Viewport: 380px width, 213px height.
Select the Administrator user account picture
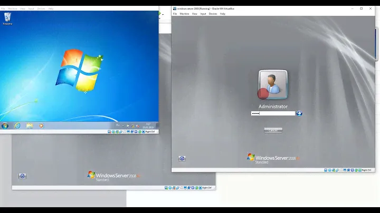point(273,84)
